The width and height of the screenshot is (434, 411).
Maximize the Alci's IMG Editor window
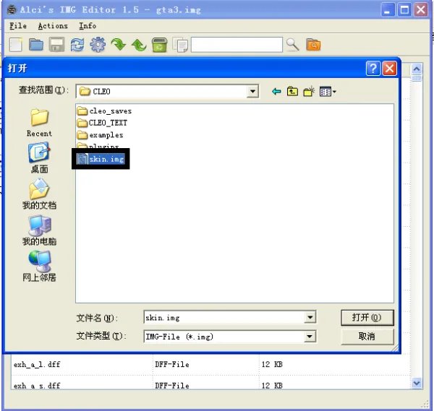[x=404, y=10]
